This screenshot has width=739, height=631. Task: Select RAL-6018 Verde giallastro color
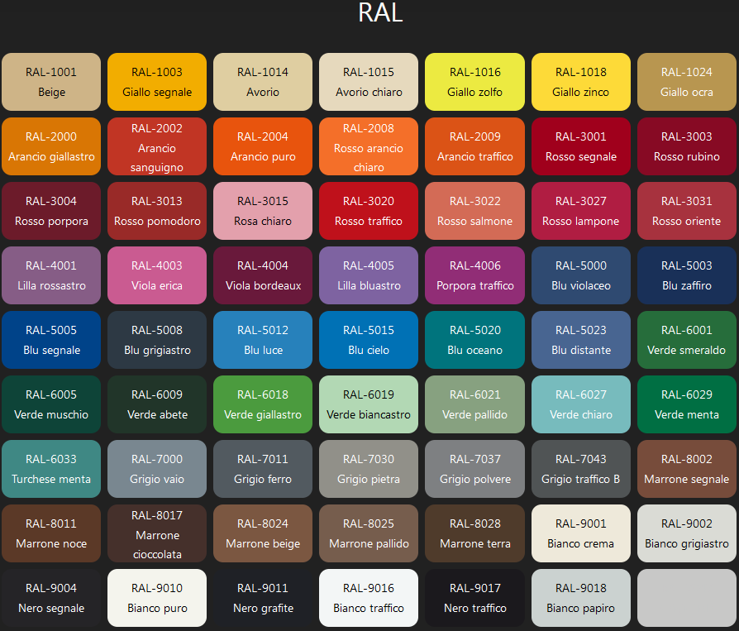point(263,404)
